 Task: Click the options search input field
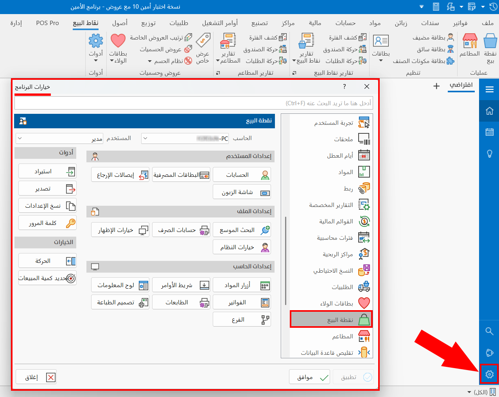194,103
